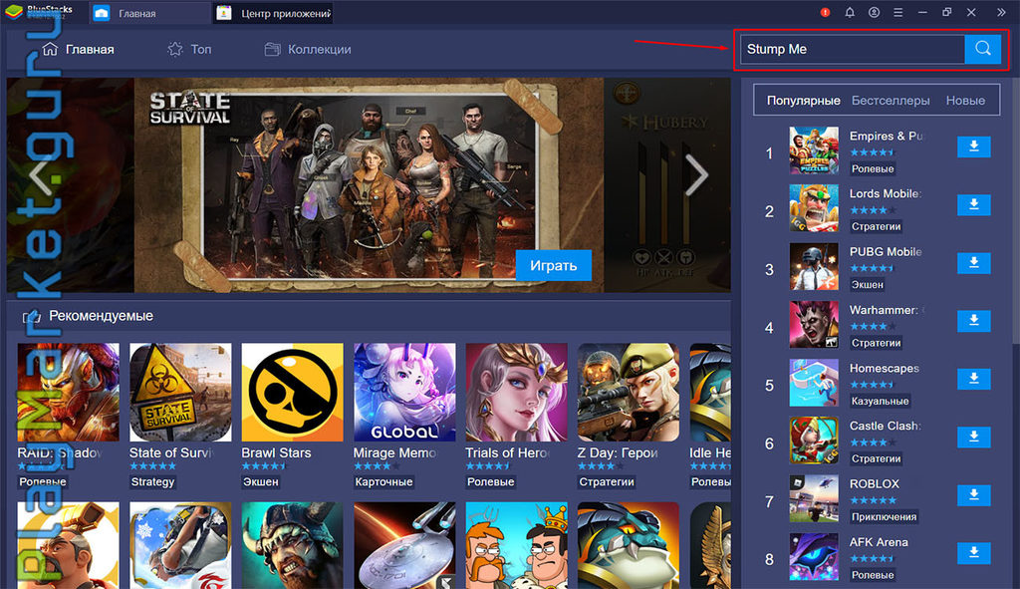Image resolution: width=1020 pixels, height=589 pixels.
Task: Click the search magnifier button
Action: click(983, 49)
